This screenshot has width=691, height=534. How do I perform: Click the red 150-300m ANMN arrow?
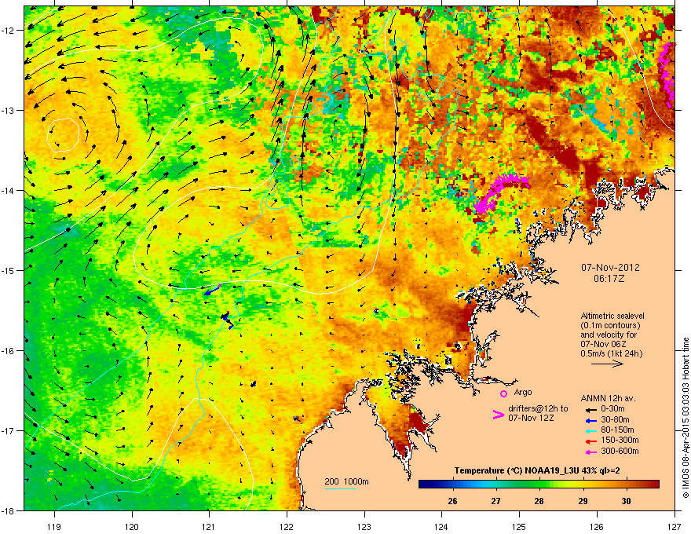click(x=590, y=441)
